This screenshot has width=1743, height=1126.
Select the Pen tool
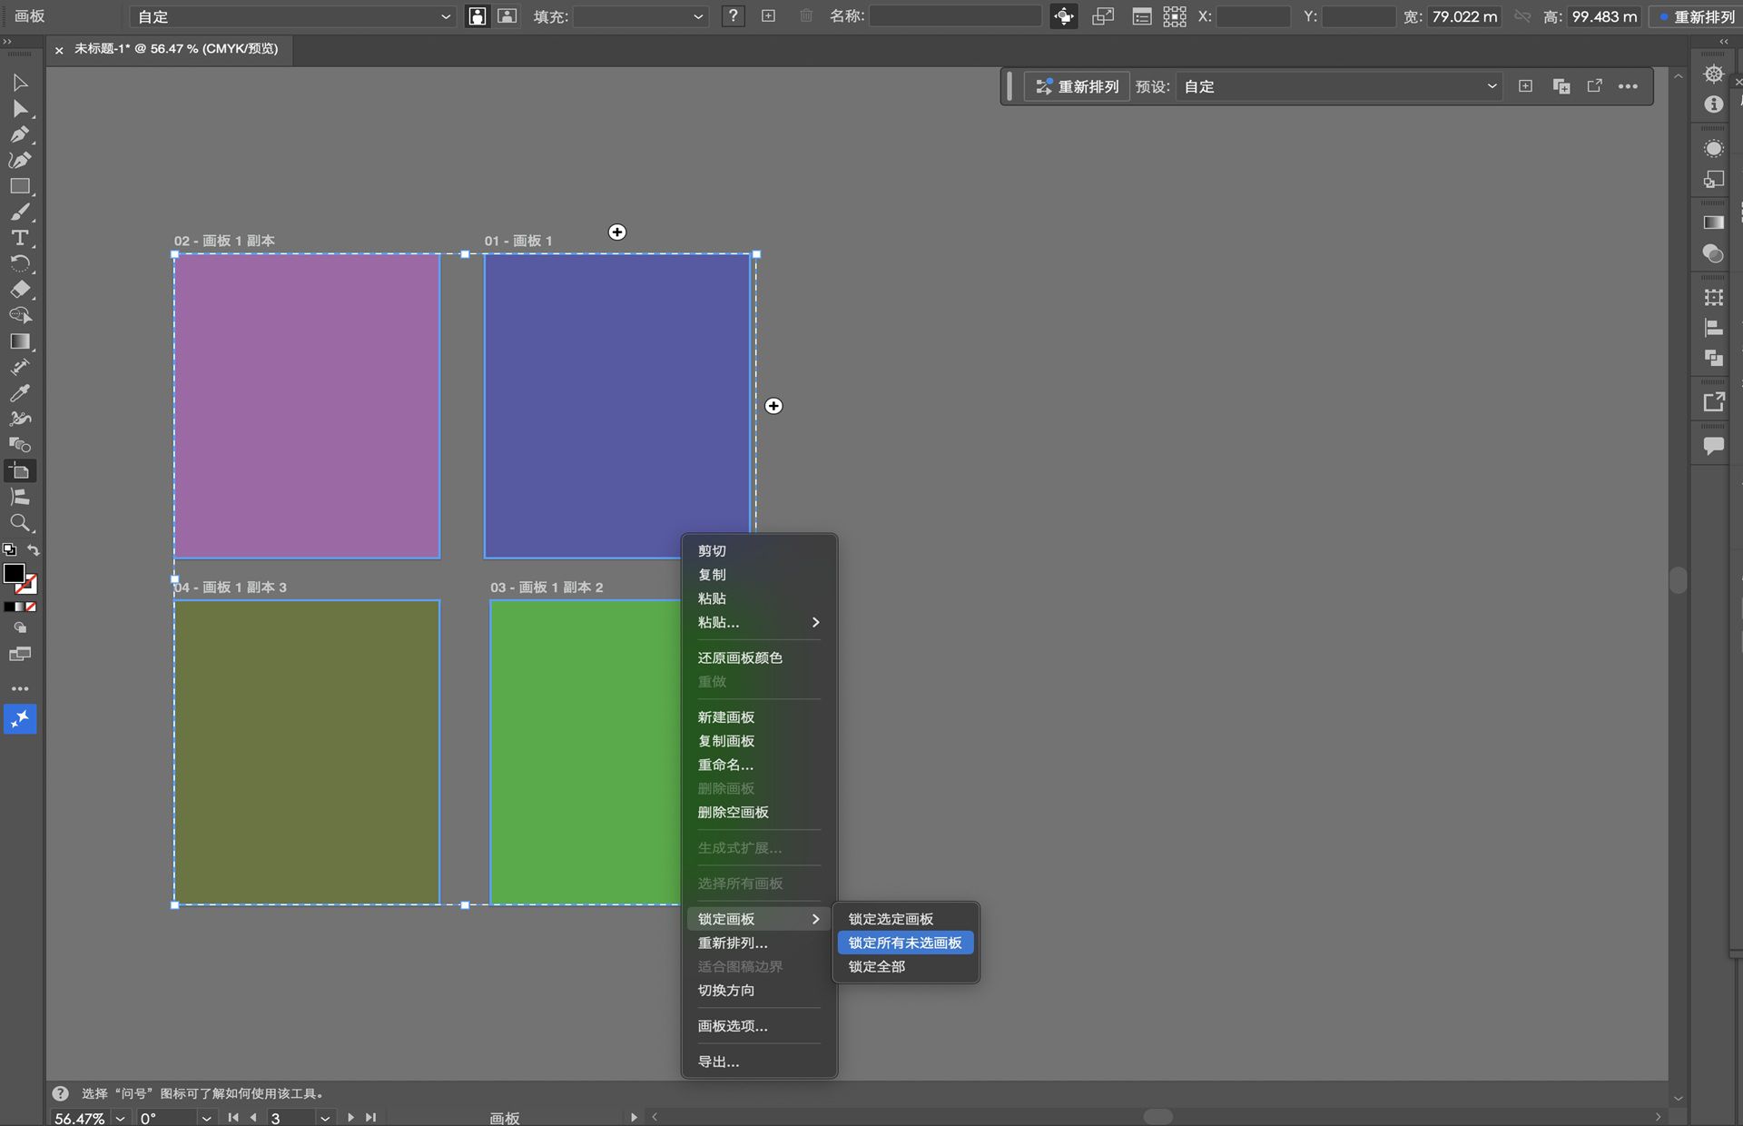(19, 134)
